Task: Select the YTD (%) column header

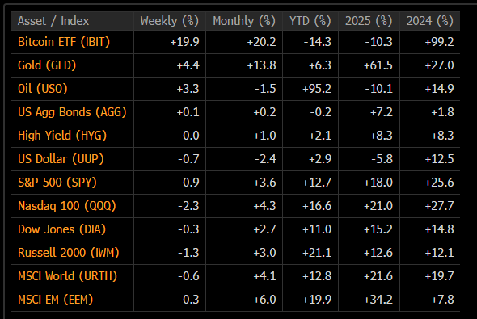Action: click(x=310, y=21)
